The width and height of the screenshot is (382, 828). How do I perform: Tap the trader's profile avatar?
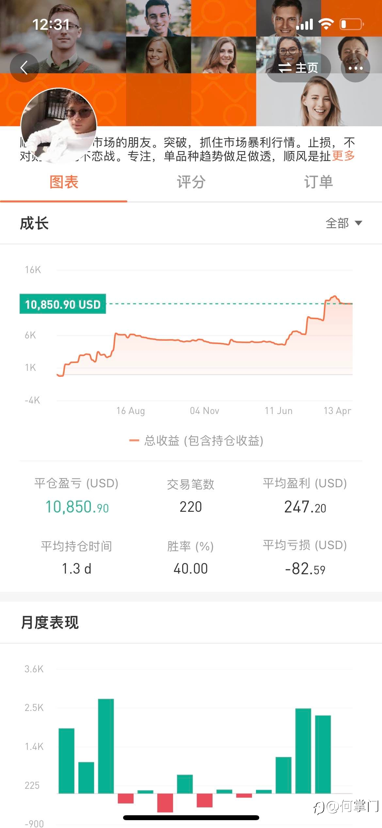[59, 126]
